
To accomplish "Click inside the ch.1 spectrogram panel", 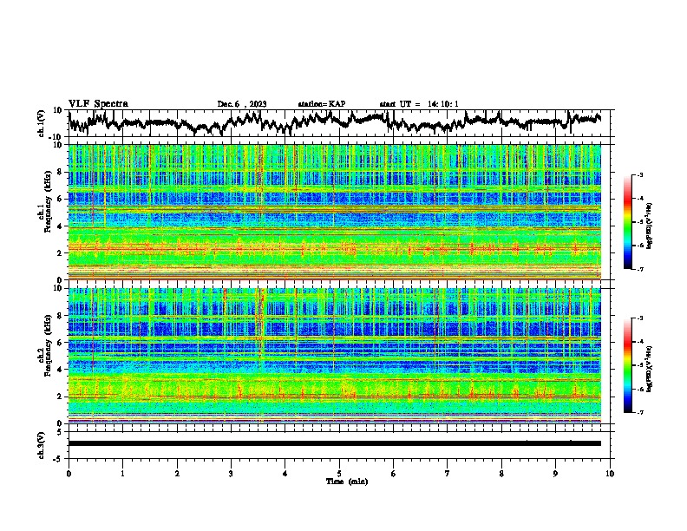I will [335, 212].
